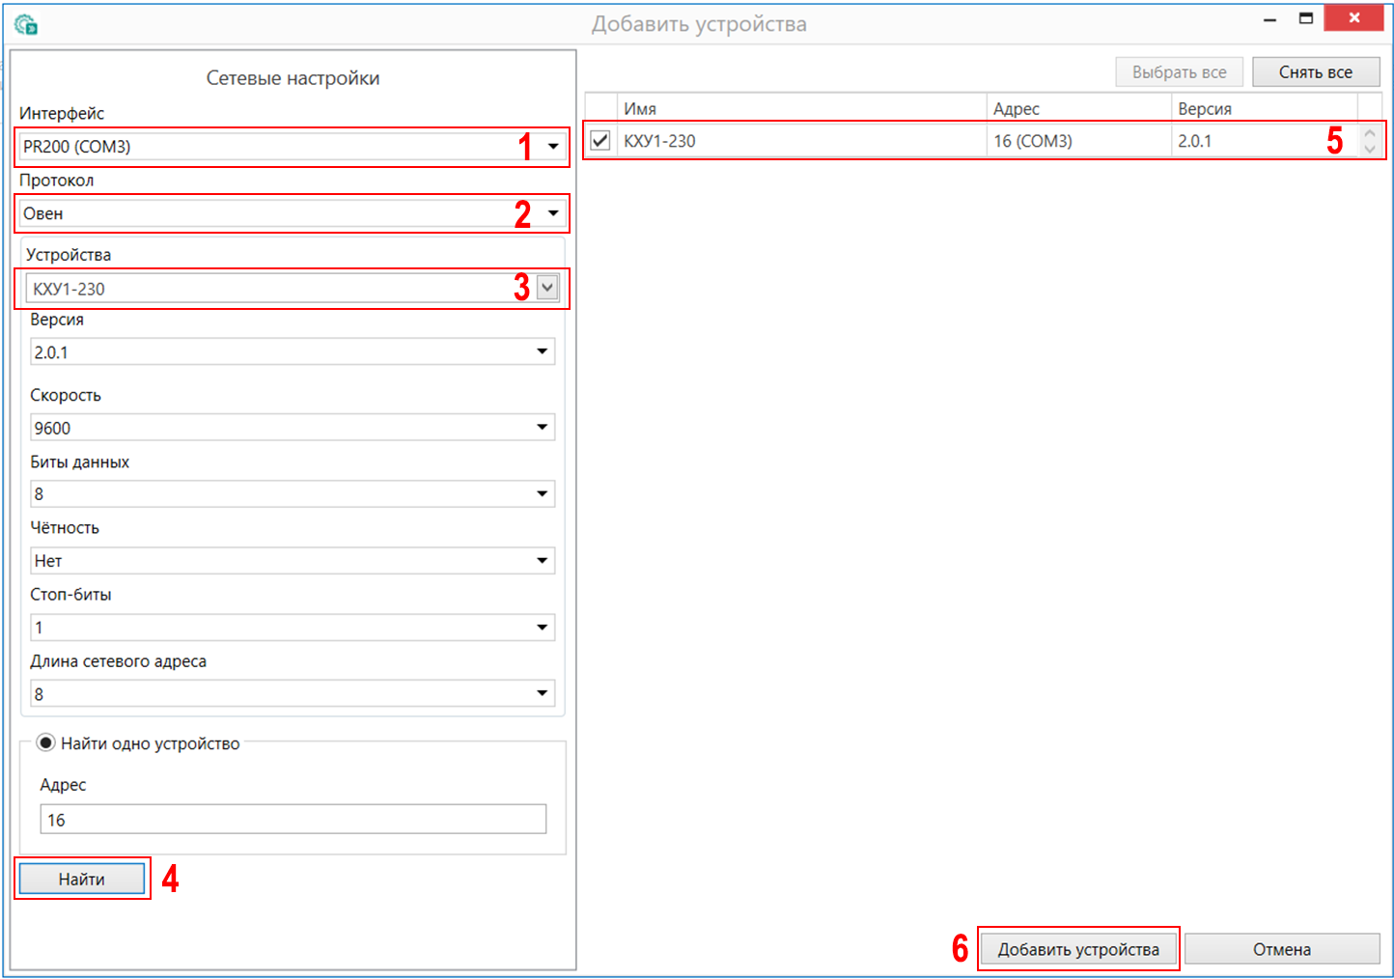Click the Адрес column header in device list

pyautogui.click(x=1077, y=108)
